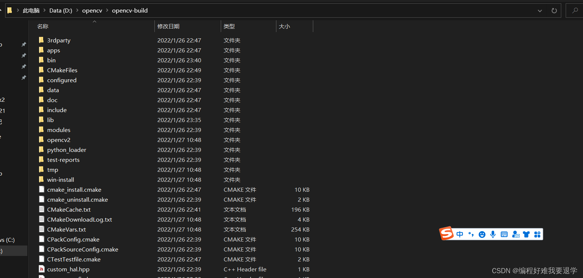Click 196 KB size of CMakeCache.txt
The width and height of the screenshot is (583, 278).
point(300,209)
